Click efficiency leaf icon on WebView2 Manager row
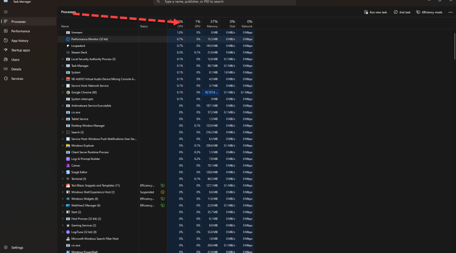Viewport: 456px width, 253px height. (x=163, y=206)
